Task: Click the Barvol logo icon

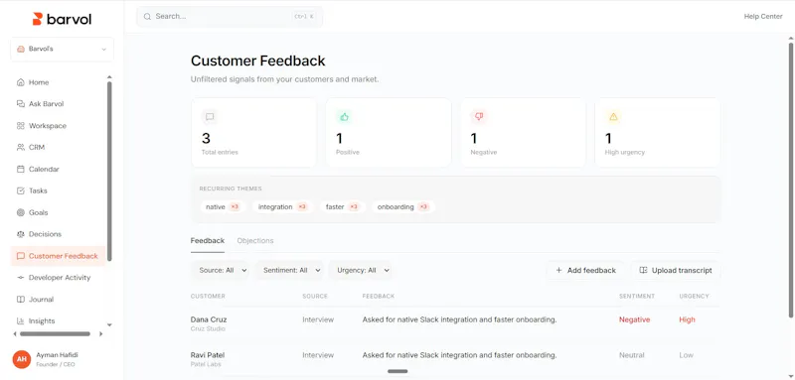Action: point(37,19)
